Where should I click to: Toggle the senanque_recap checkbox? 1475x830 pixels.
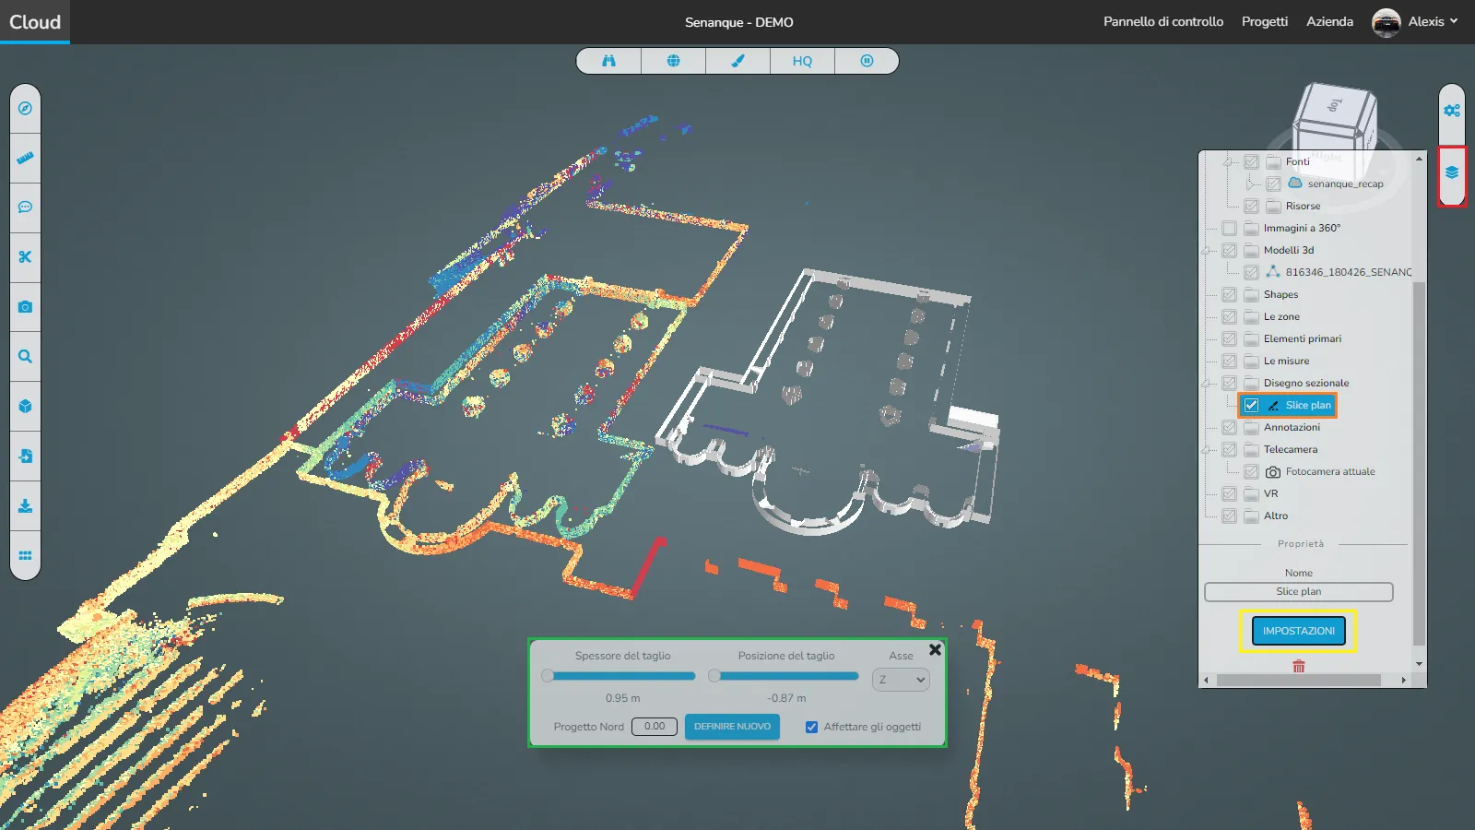coord(1273,184)
